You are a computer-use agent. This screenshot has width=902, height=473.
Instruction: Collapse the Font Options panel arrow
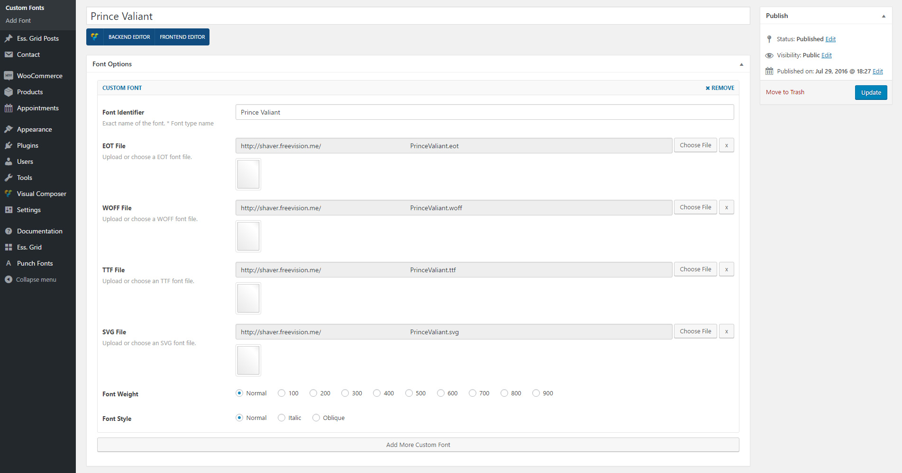tap(741, 64)
